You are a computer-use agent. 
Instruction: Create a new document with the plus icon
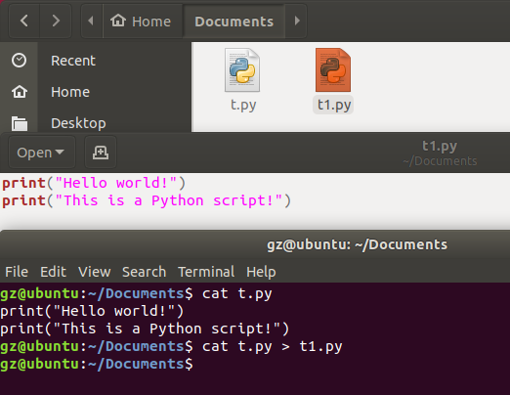(x=101, y=153)
